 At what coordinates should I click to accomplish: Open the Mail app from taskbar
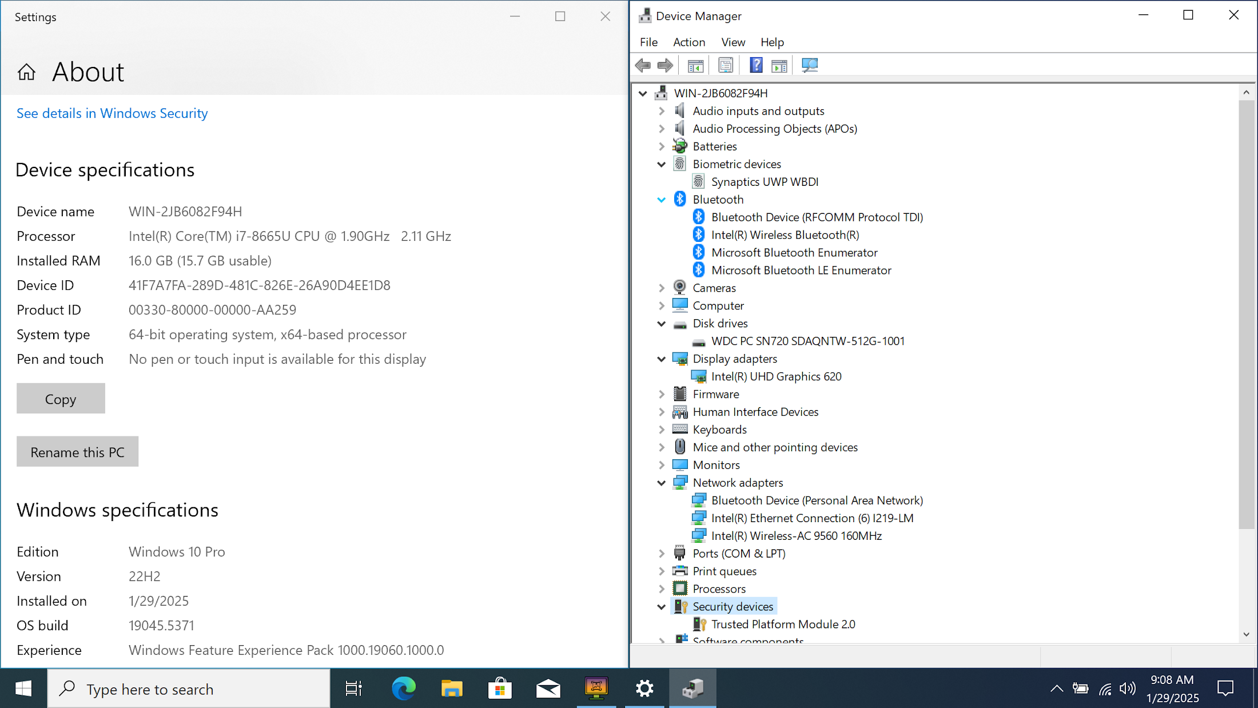coord(548,689)
